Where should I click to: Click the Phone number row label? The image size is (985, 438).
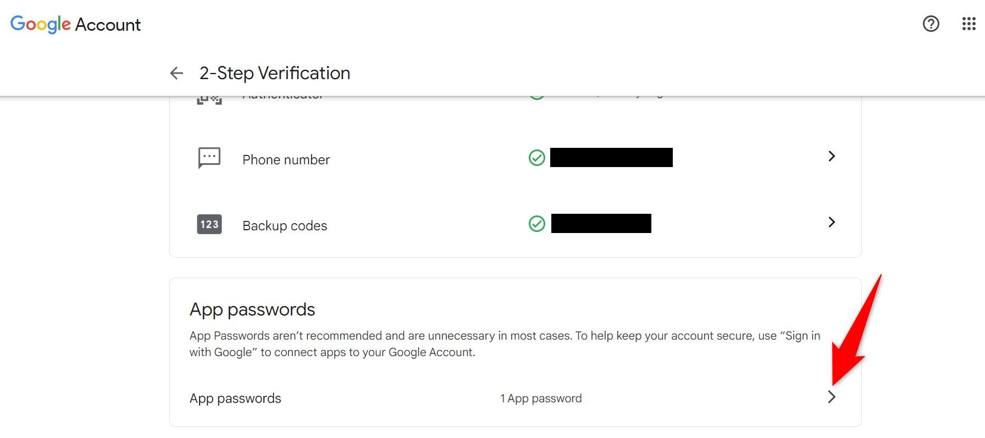(x=286, y=159)
